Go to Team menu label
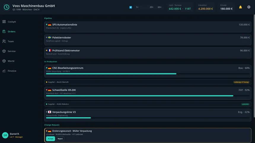 click(x=11, y=41)
